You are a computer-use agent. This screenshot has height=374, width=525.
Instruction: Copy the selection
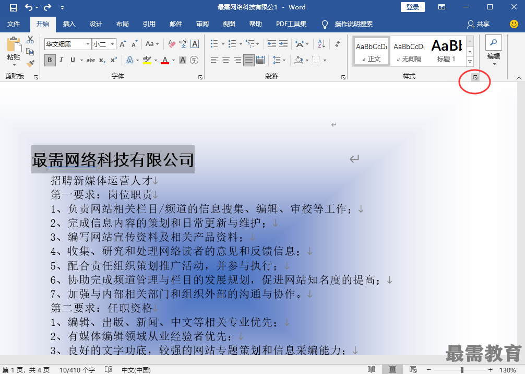coord(30,52)
